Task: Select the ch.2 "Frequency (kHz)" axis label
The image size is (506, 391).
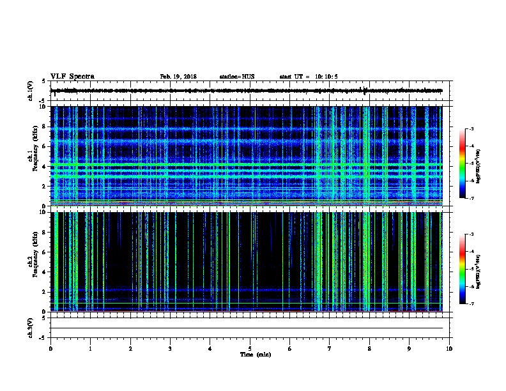Action: [x=36, y=254]
